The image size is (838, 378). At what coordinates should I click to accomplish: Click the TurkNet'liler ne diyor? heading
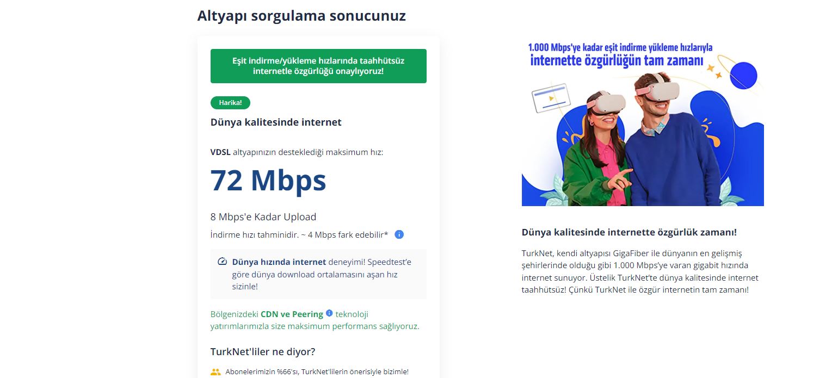point(263,351)
